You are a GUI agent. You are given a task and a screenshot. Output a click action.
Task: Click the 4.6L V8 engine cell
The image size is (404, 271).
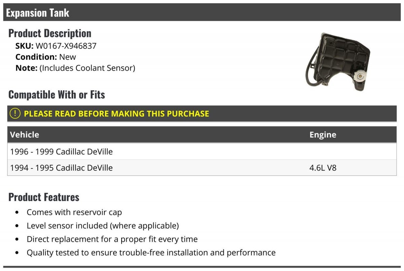pyautogui.click(x=323, y=167)
